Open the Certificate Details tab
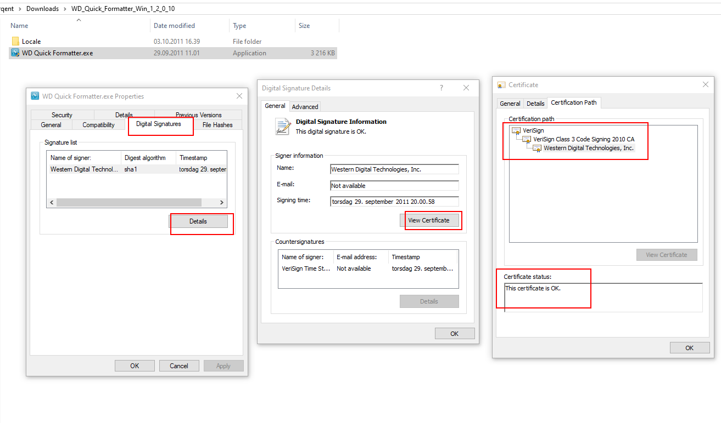Viewport: 721px width, 423px height. click(x=535, y=104)
